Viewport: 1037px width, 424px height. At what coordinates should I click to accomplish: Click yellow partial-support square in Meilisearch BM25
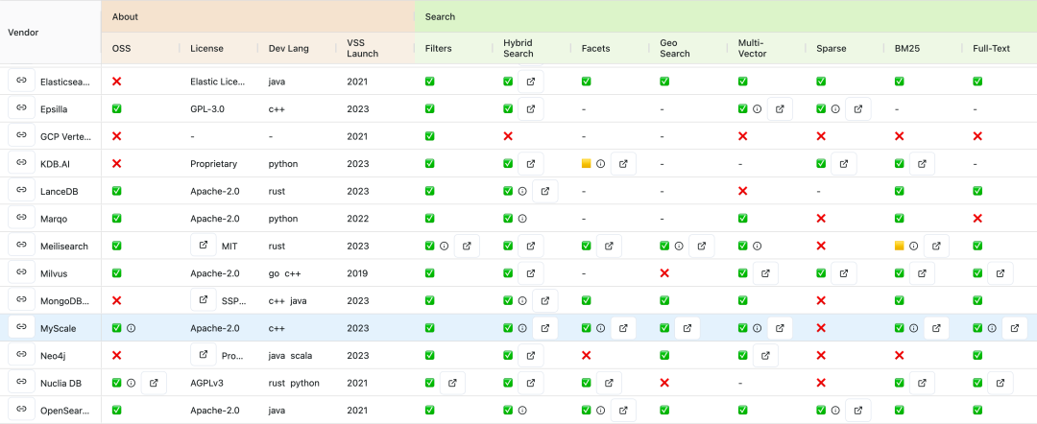(899, 247)
